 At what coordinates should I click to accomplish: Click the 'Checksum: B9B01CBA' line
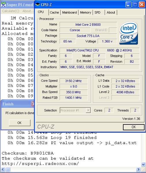coord(28,153)
